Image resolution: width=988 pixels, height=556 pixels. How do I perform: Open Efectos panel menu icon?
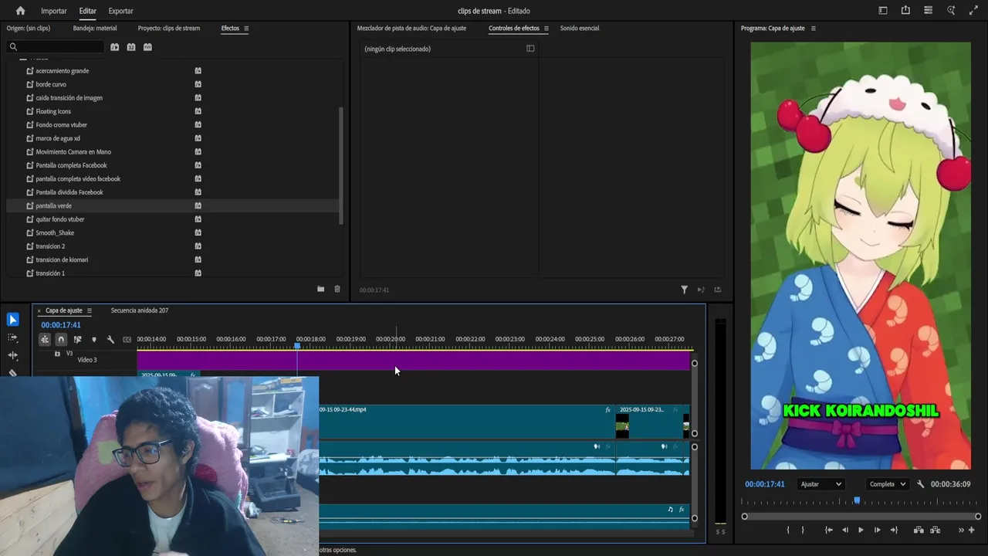pos(246,28)
